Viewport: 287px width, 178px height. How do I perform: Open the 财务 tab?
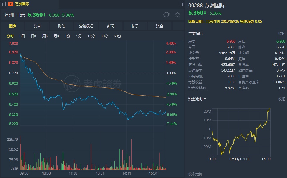click(x=62, y=26)
